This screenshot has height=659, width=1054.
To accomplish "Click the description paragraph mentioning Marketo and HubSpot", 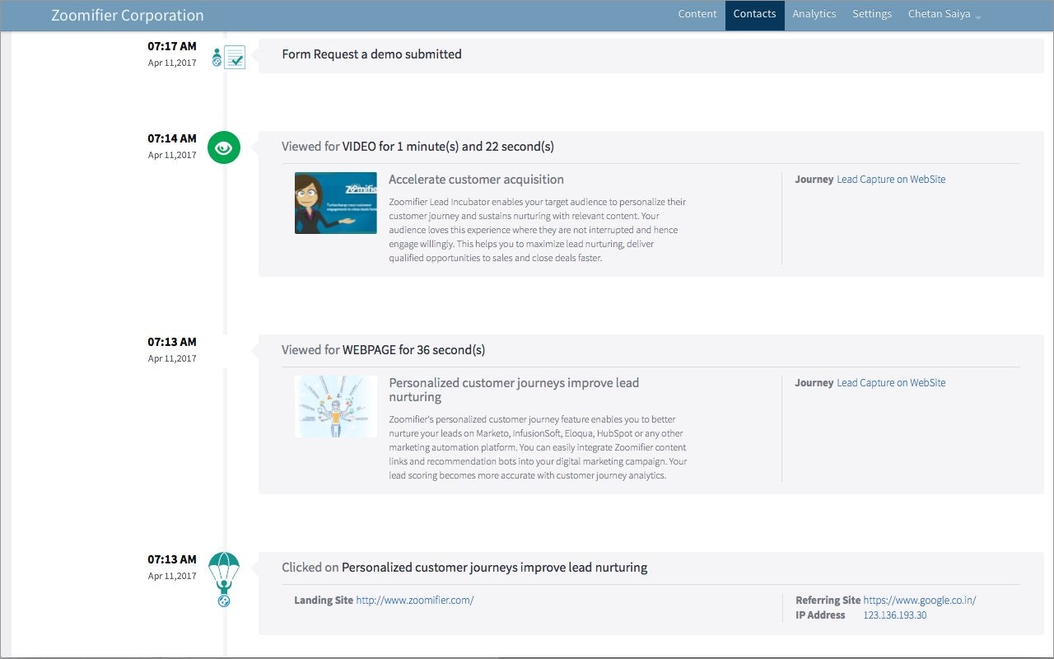I will 538,447.
